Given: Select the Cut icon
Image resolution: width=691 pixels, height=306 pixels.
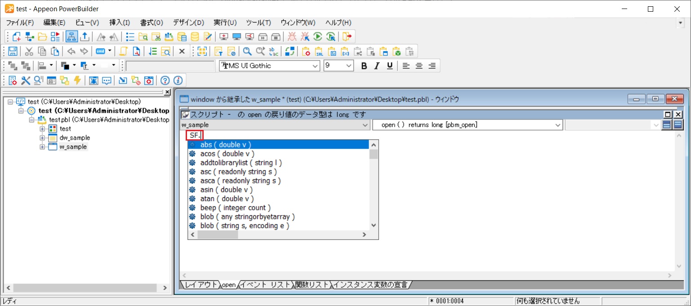Looking at the screenshot, I should (28, 51).
